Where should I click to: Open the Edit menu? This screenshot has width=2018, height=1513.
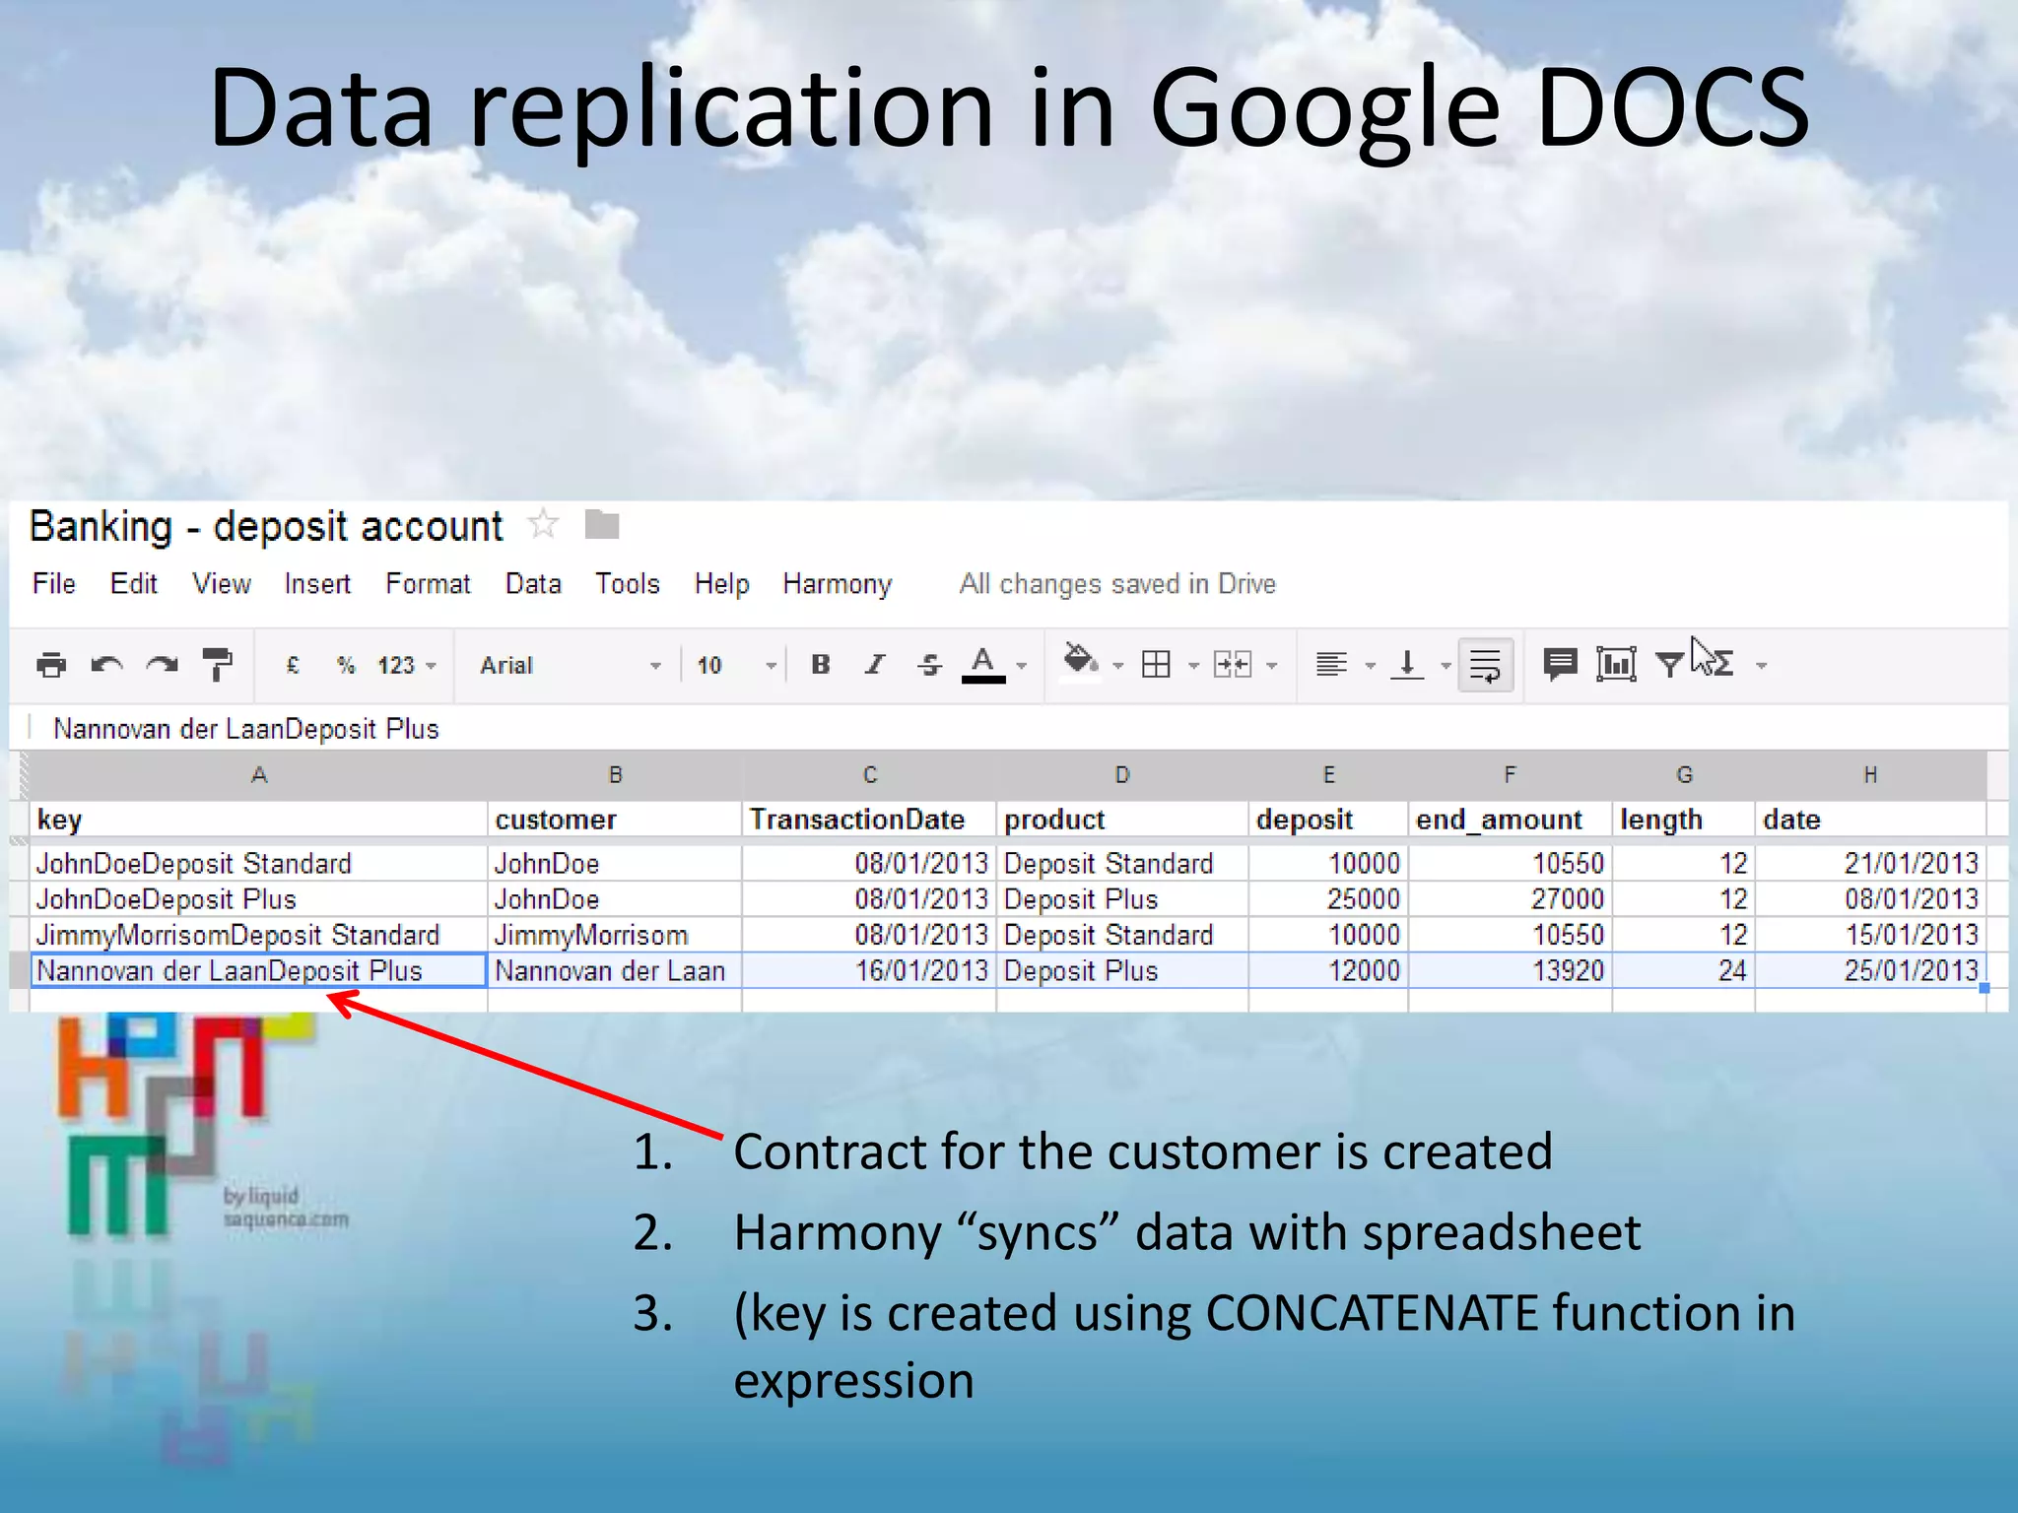[x=134, y=583]
